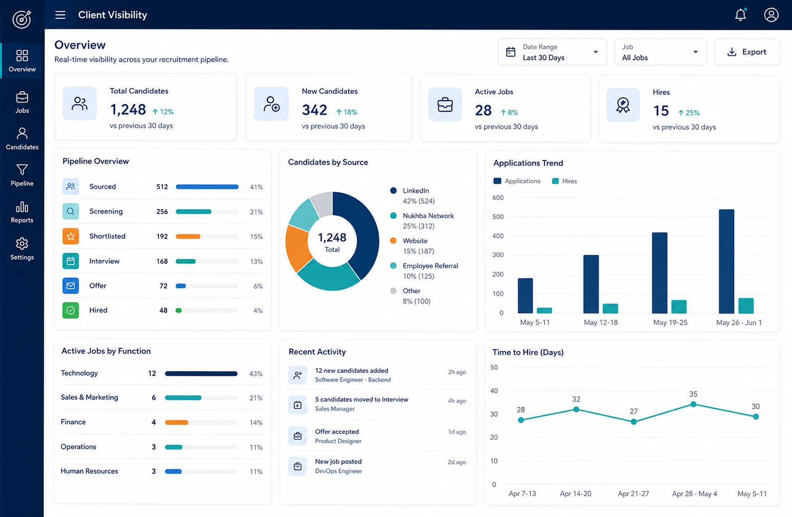This screenshot has width=792, height=517.
Task: Click the May 12-18 applications bar
Action: (591, 284)
